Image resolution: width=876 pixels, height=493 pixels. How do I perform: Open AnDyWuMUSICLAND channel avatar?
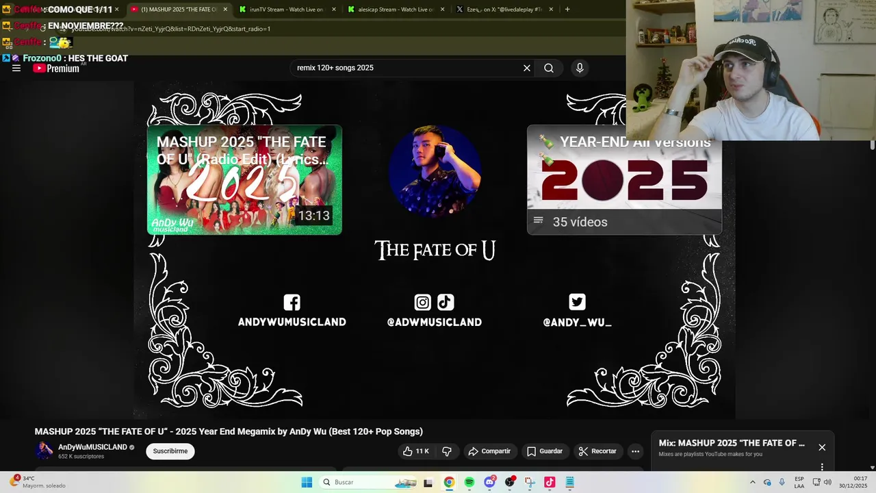[x=44, y=451]
